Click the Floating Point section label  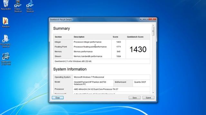pos(61,47)
